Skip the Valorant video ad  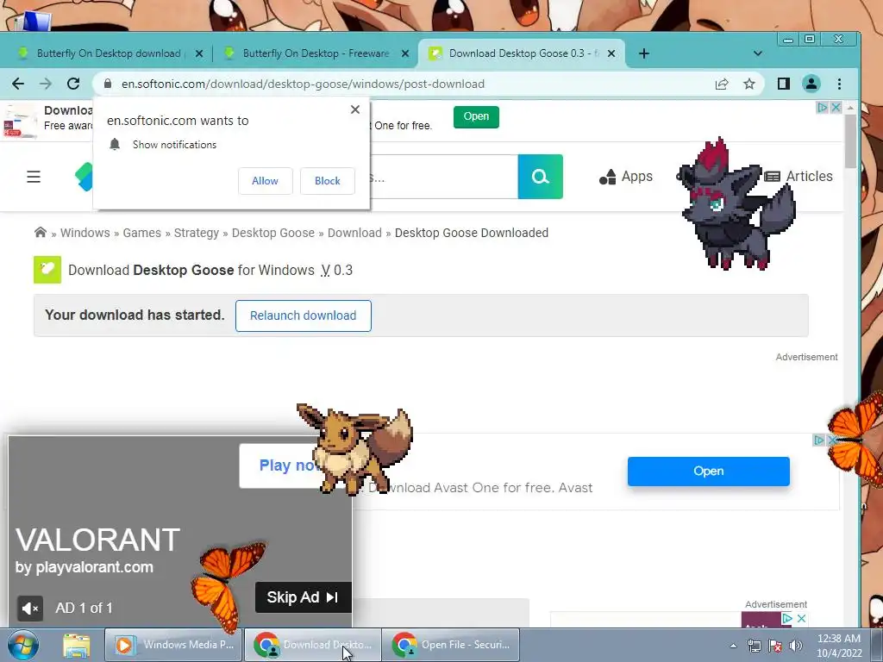point(303,597)
